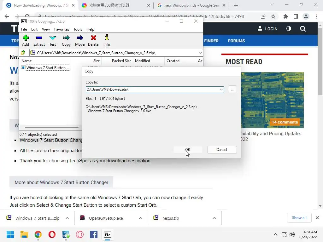Screen dimensions: 323x242
Task: Click the Test tool in 7-Zip
Action: tap(53, 41)
